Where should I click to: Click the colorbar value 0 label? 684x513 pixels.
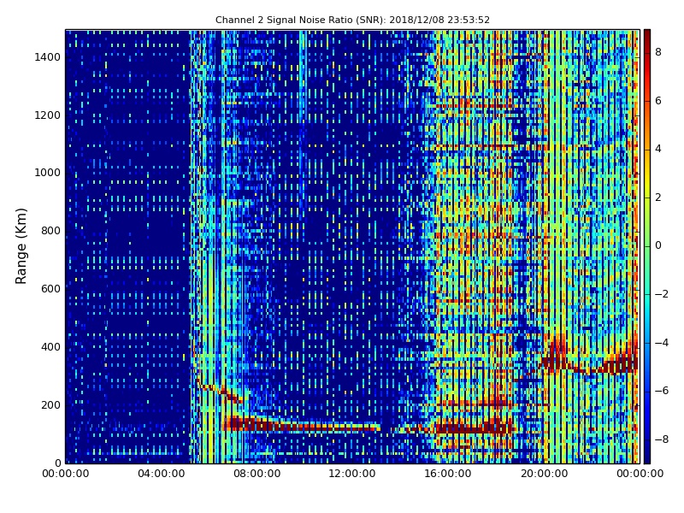pyautogui.click(x=658, y=245)
